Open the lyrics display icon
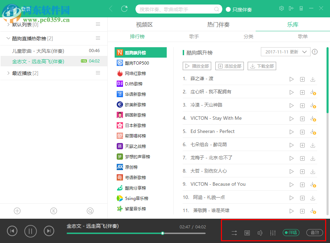 247,233
